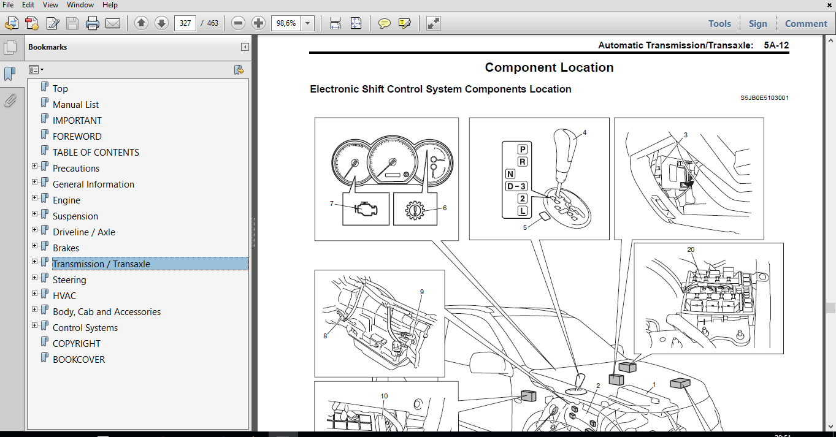
Task: Click the page number input field
Action: tap(185, 23)
